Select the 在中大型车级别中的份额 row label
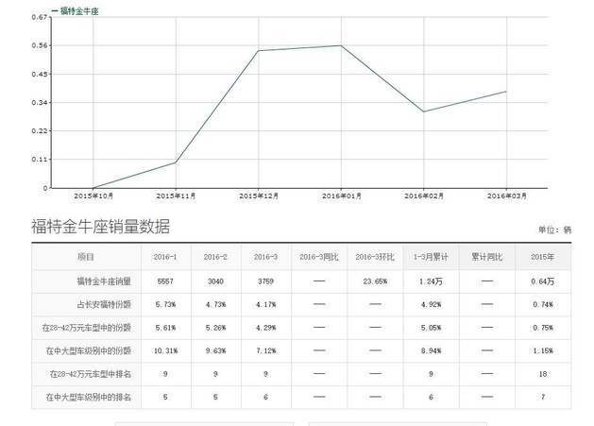594x426 pixels. 88,350
